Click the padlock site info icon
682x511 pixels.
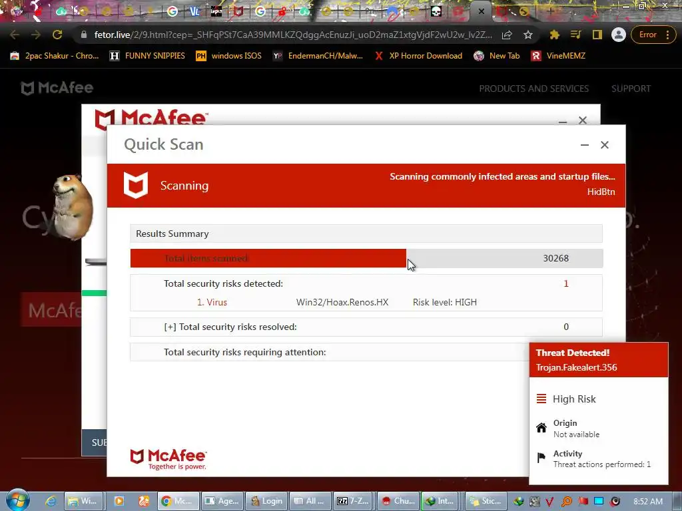84,35
